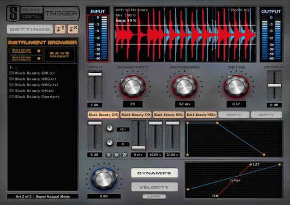This screenshot has height=205, width=290.
Task: Click the 0.80 dynamics value field
Action: coord(104,196)
